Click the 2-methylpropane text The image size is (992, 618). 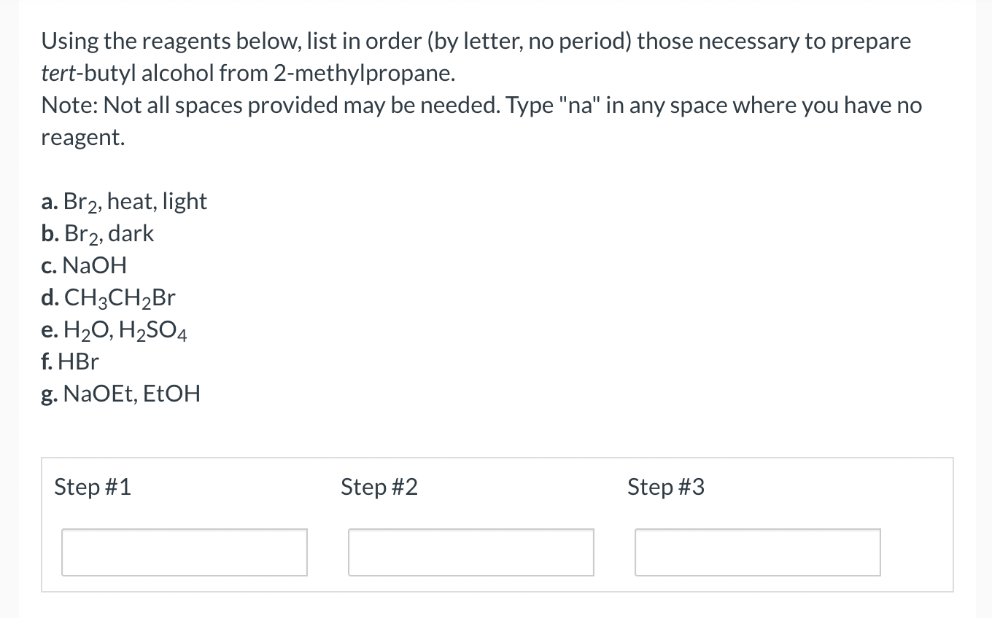click(x=359, y=73)
